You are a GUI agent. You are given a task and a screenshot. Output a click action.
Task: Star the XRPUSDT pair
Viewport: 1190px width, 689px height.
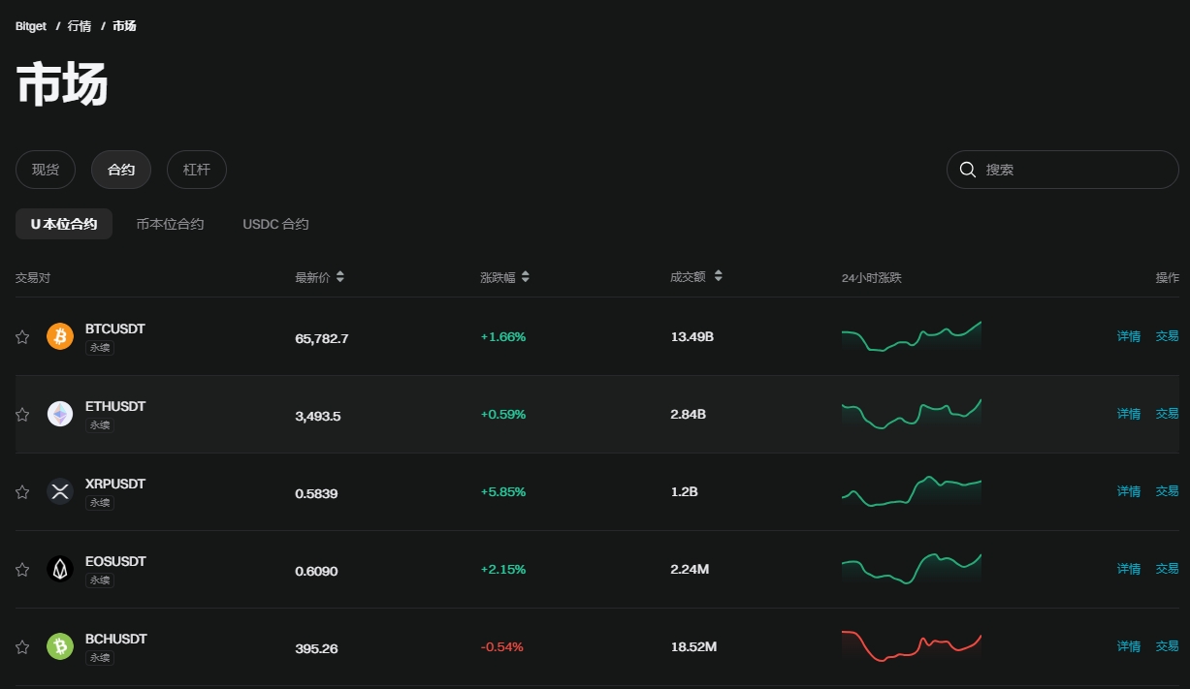22,492
